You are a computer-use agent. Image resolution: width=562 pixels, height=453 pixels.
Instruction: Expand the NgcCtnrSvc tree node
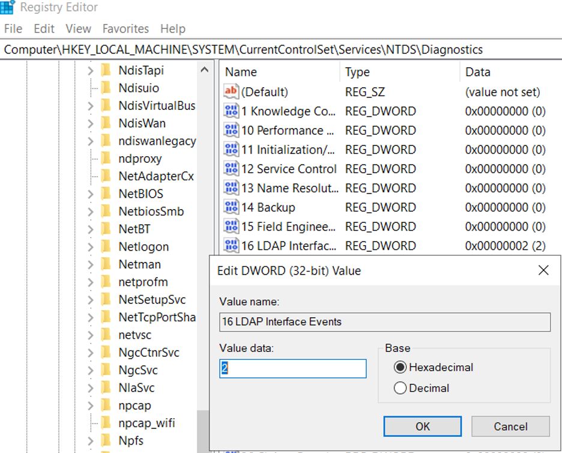click(90, 353)
